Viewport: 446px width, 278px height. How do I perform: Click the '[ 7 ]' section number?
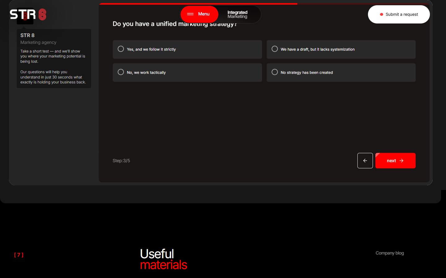[19, 255]
